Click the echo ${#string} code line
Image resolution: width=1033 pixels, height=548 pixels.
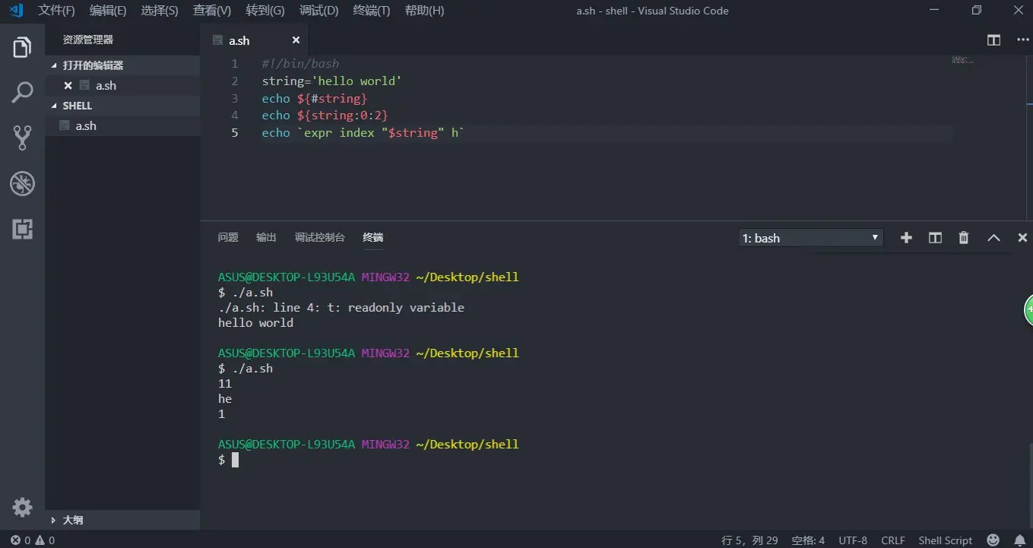pos(315,99)
